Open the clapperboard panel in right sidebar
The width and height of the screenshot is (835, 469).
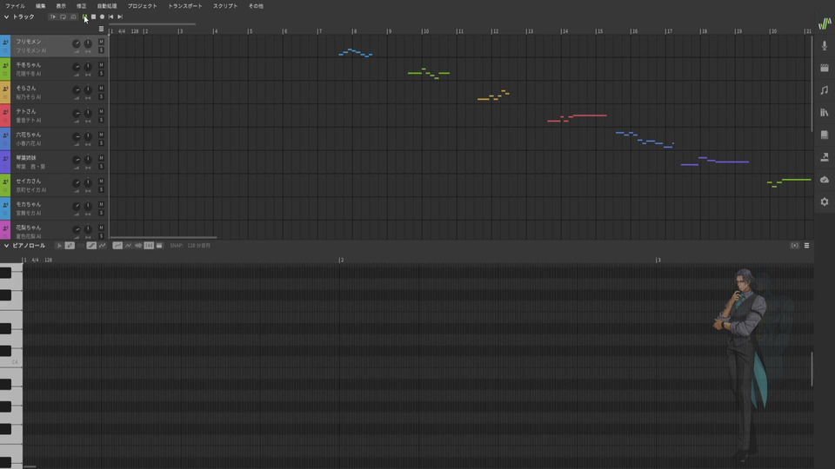[825, 68]
